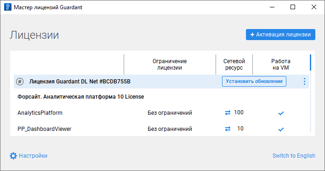
Task: Click the Установить обновление button
Action: (x=254, y=81)
